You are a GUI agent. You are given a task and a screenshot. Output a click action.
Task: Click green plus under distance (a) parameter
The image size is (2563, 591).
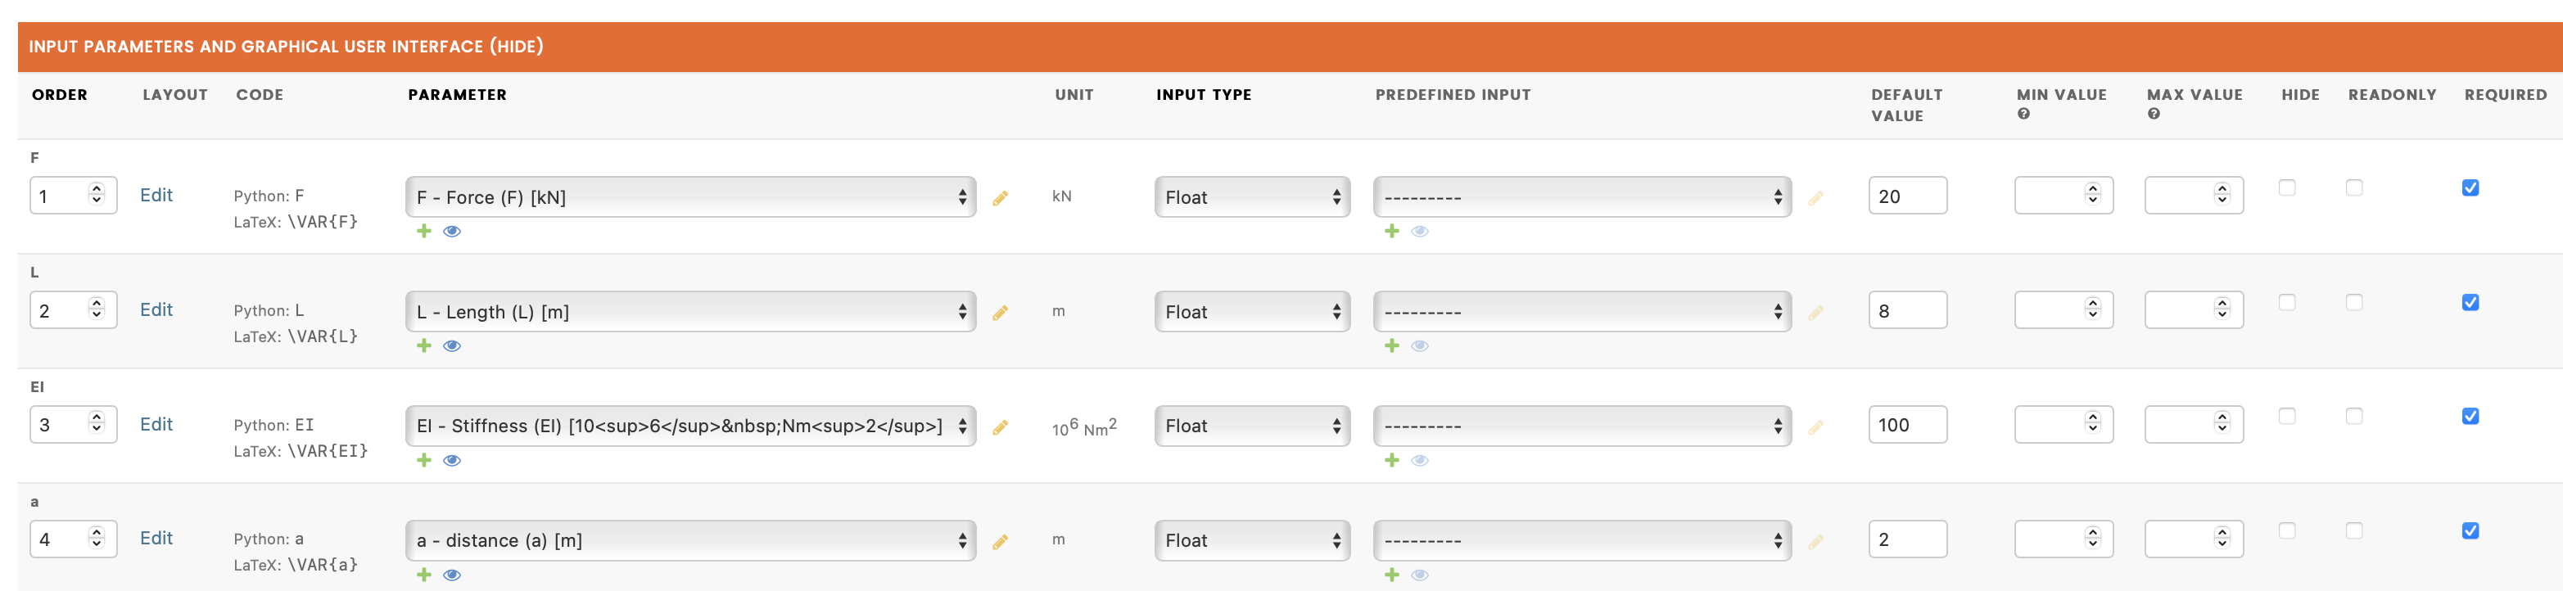tap(424, 574)
